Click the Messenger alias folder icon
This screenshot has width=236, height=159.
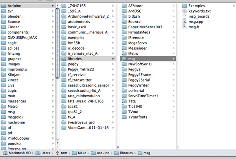[124, 48]
